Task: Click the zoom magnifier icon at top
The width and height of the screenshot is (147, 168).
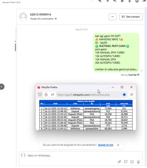Action: pos(100,1)
